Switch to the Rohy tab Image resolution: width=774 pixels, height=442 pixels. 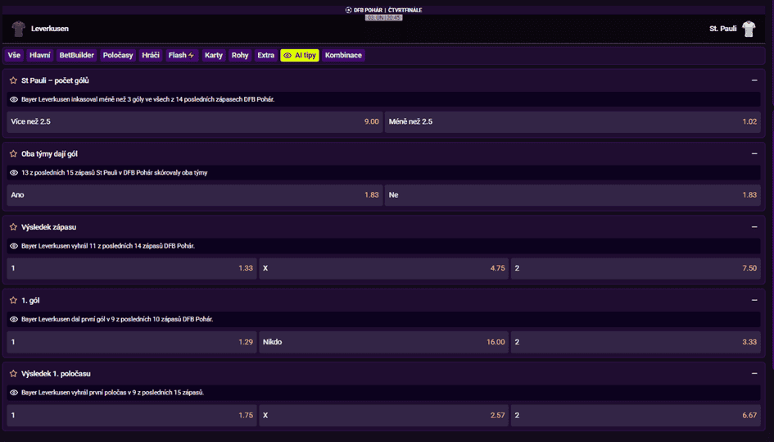click(x=240, y=56)
